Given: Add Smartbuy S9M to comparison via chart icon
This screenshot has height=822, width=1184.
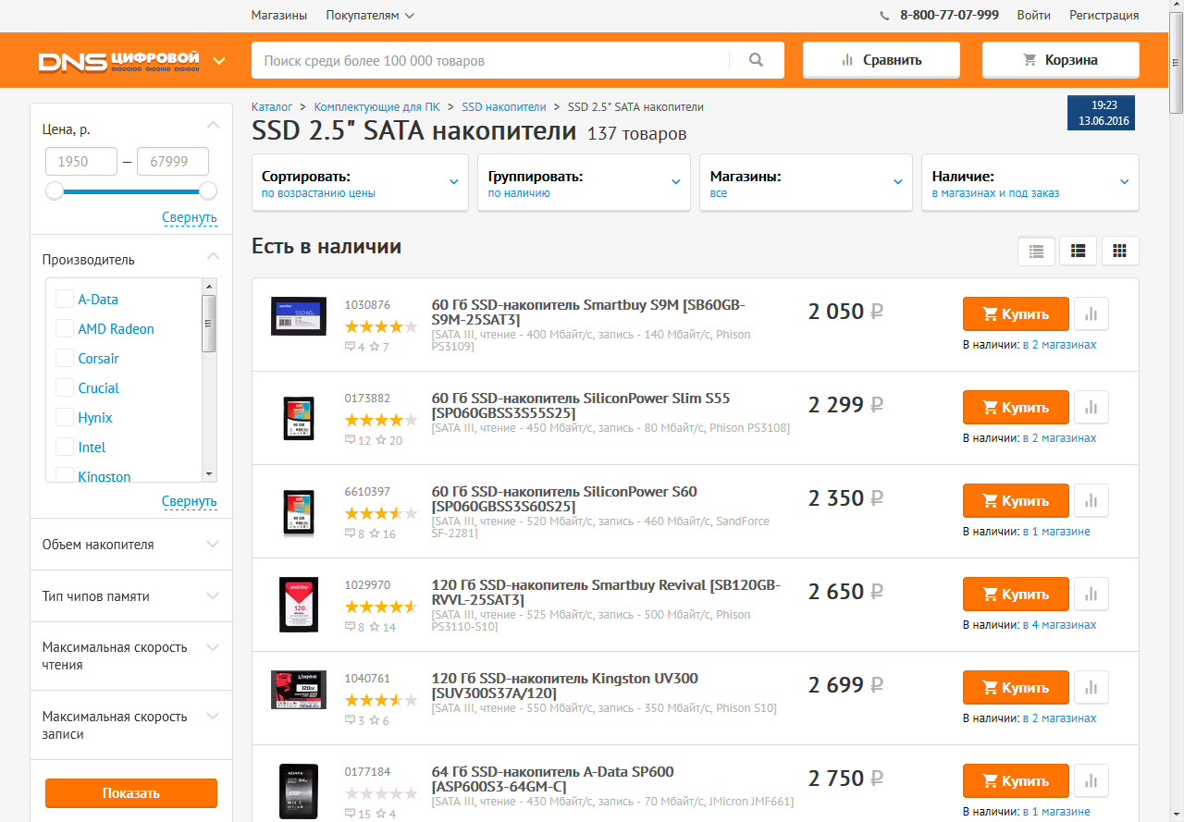Looking at the screenshot, I should pyautogui.click(x=1091, y=313).
